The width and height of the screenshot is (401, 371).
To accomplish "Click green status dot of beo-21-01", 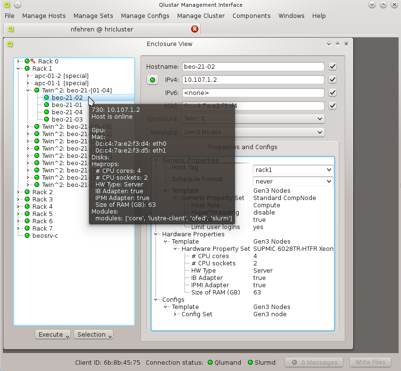I will pyautogui.click(x=46, y=105).
